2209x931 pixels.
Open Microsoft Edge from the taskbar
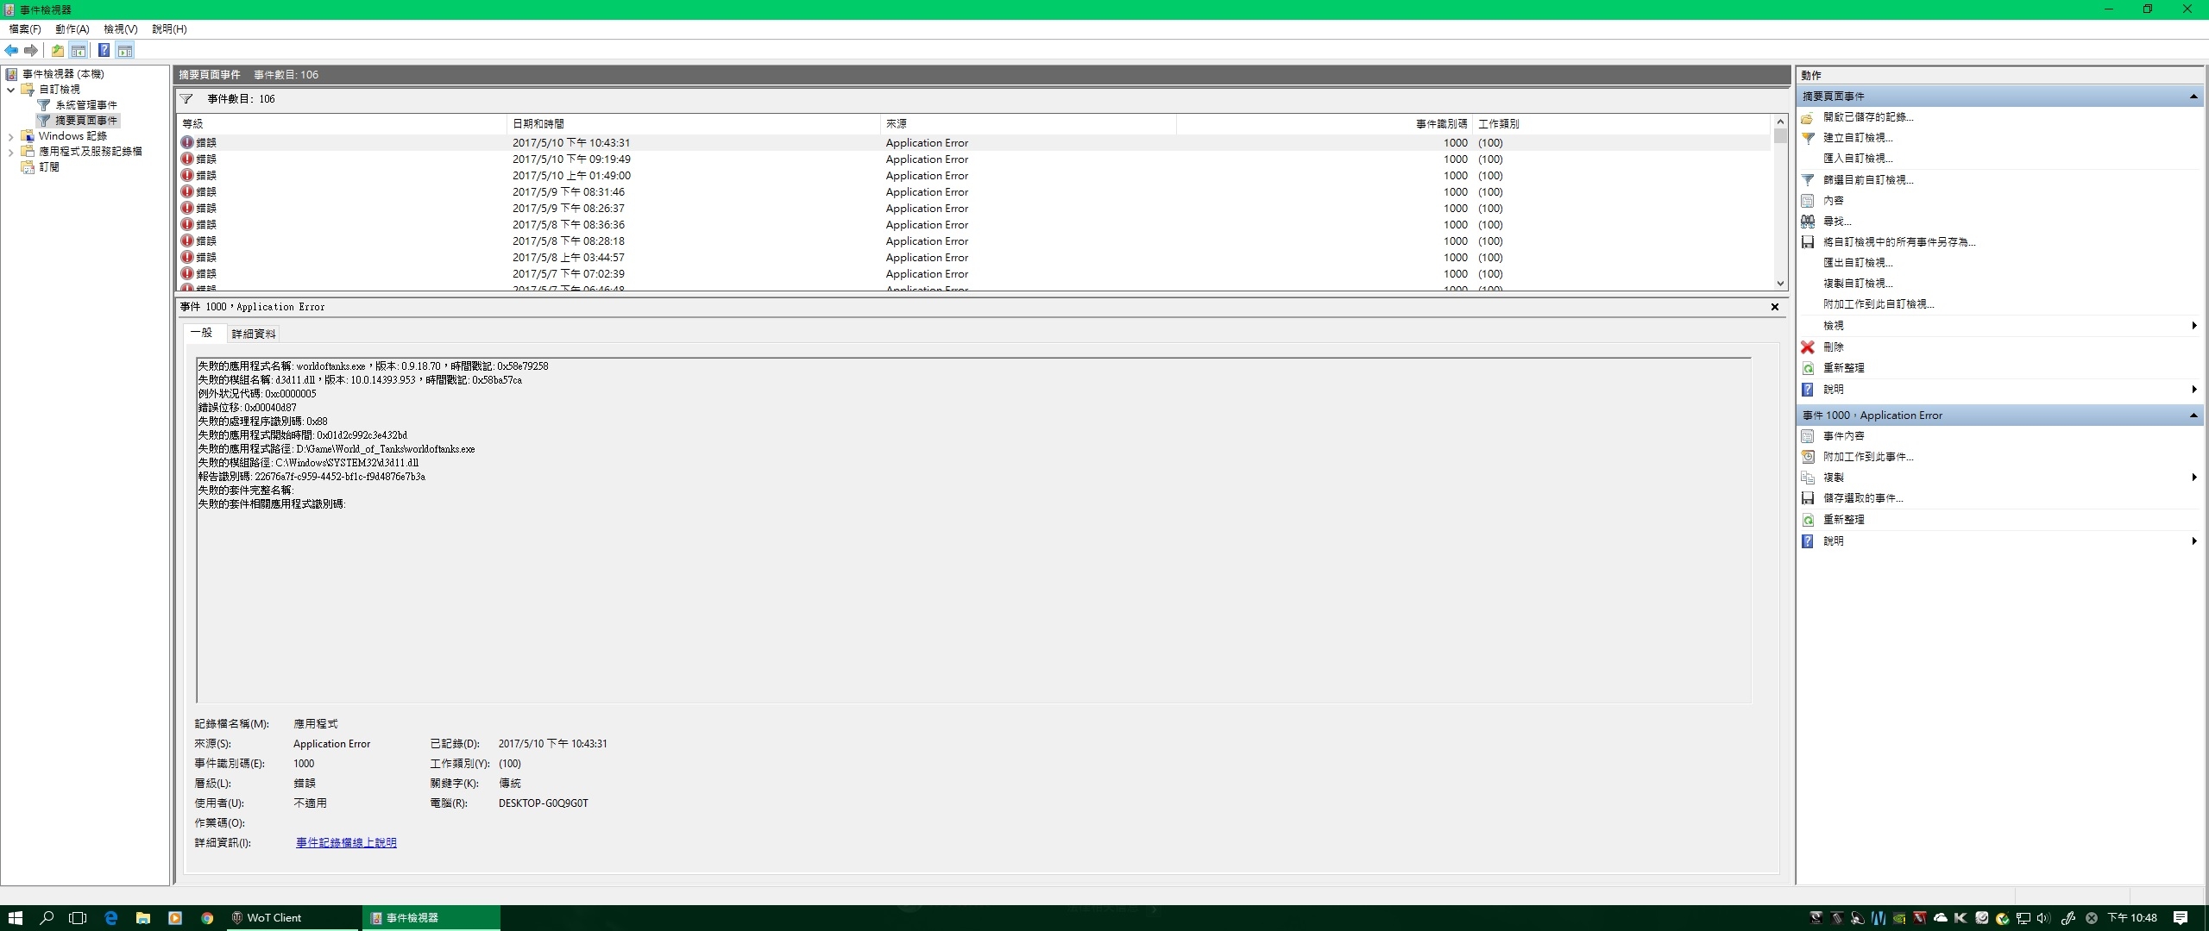point(110,918)
